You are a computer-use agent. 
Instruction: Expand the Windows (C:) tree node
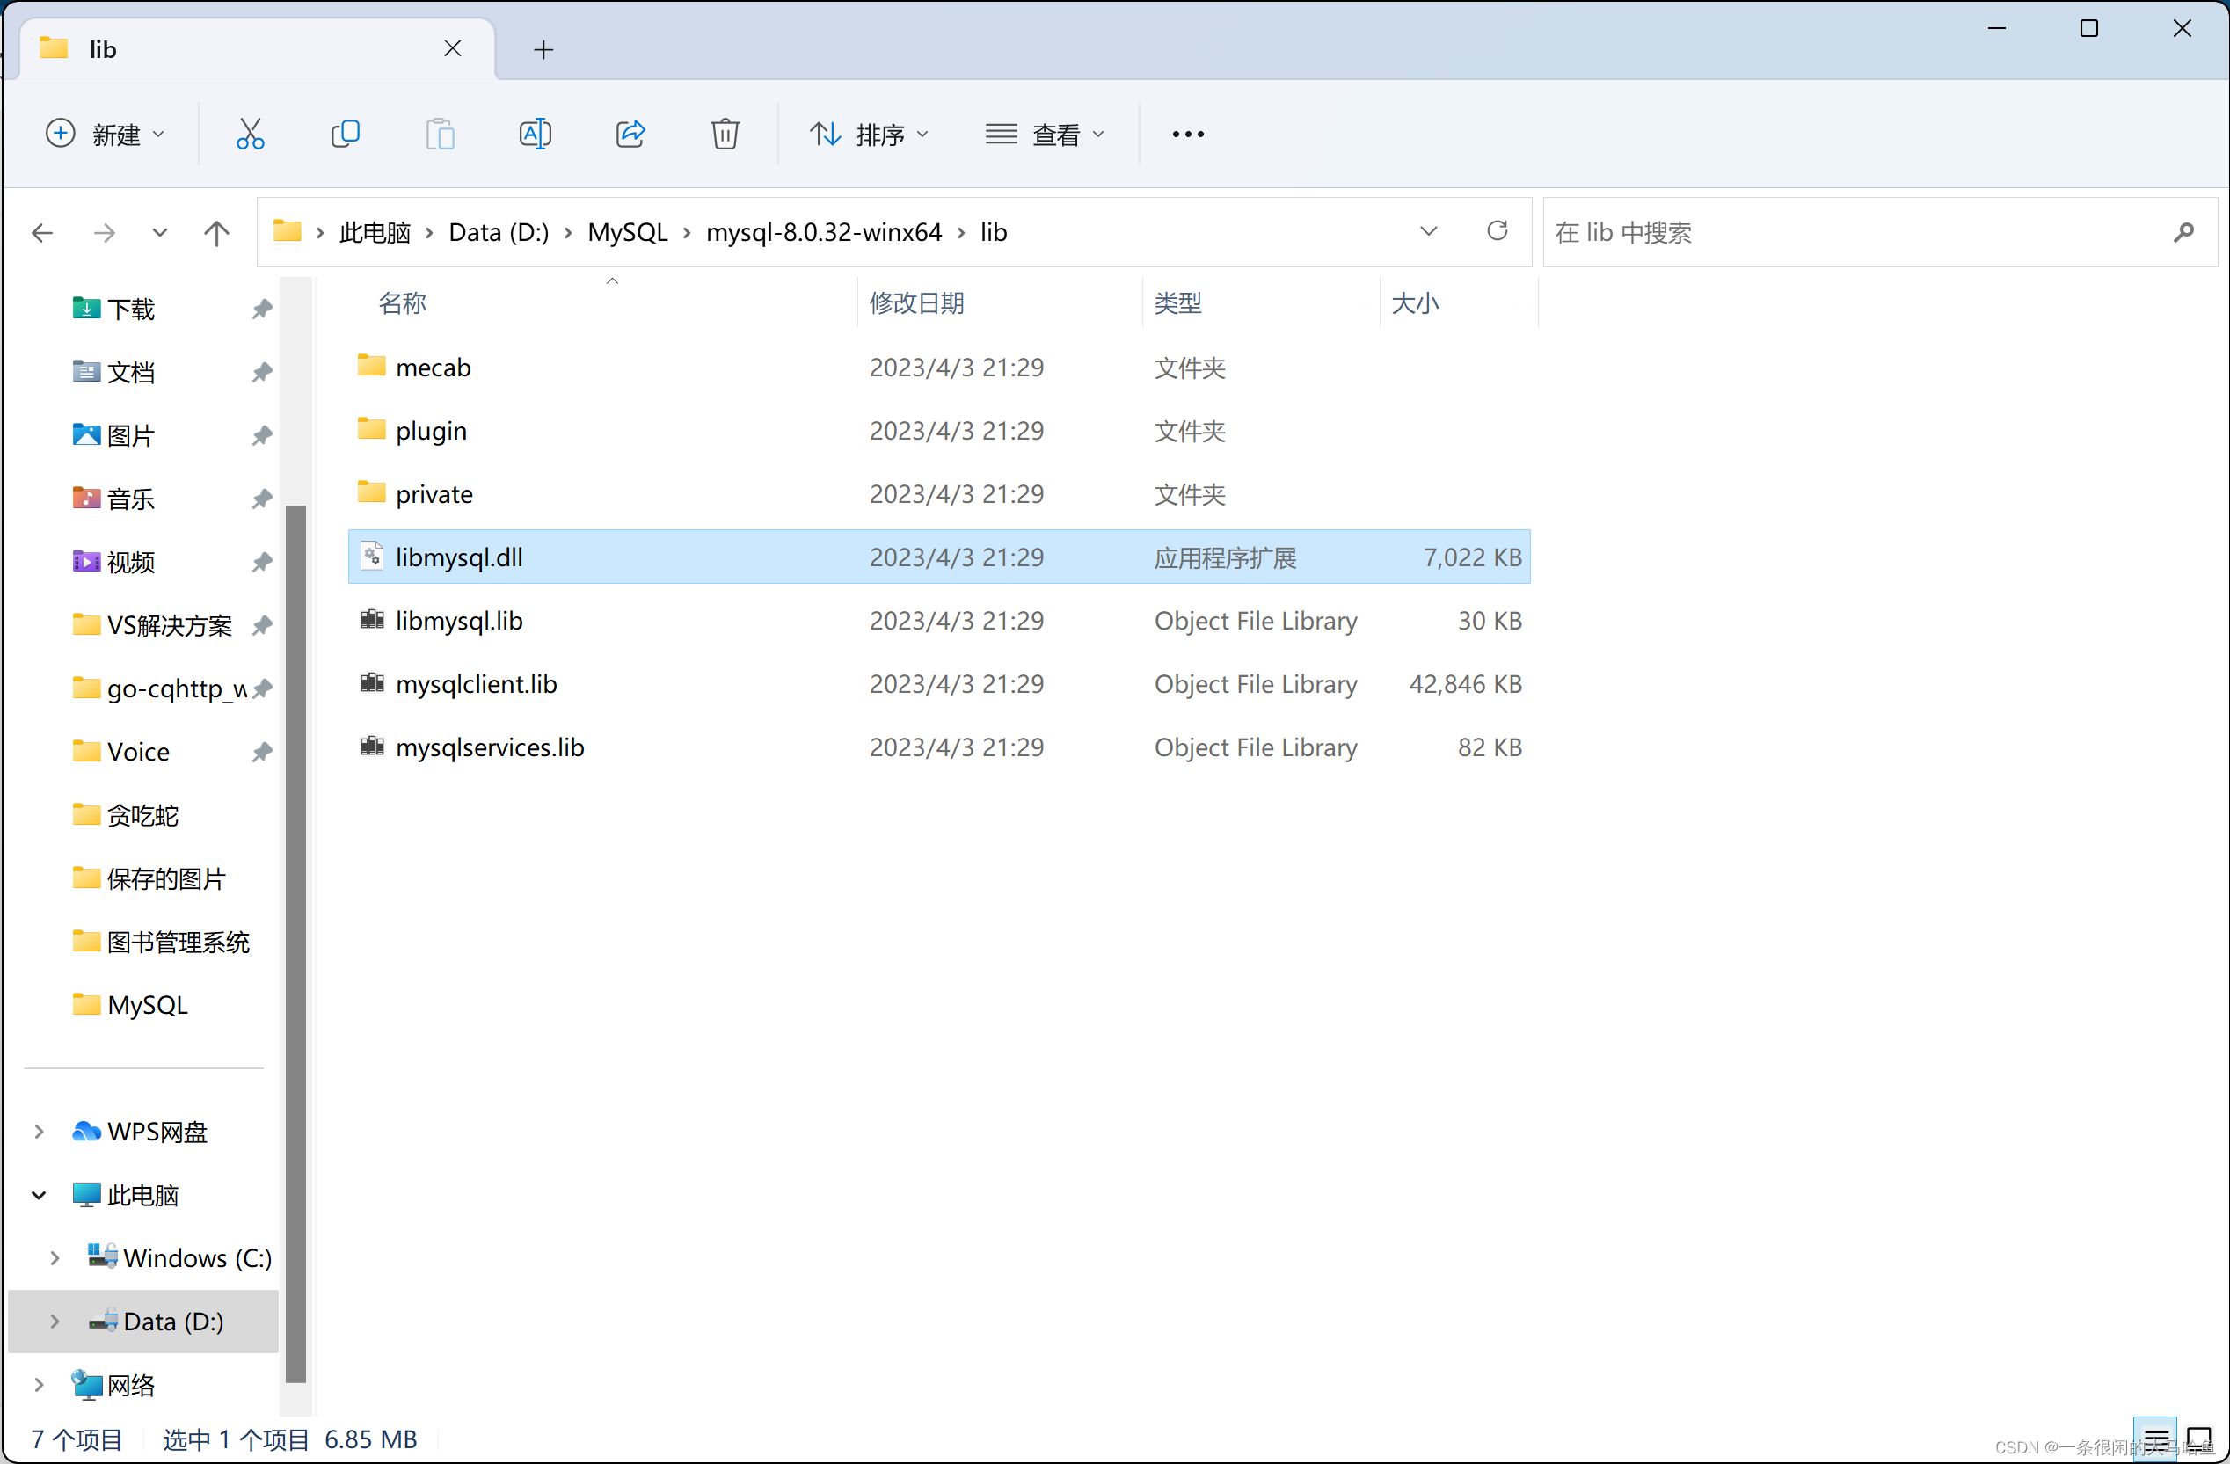click(x=55, y=1258)
